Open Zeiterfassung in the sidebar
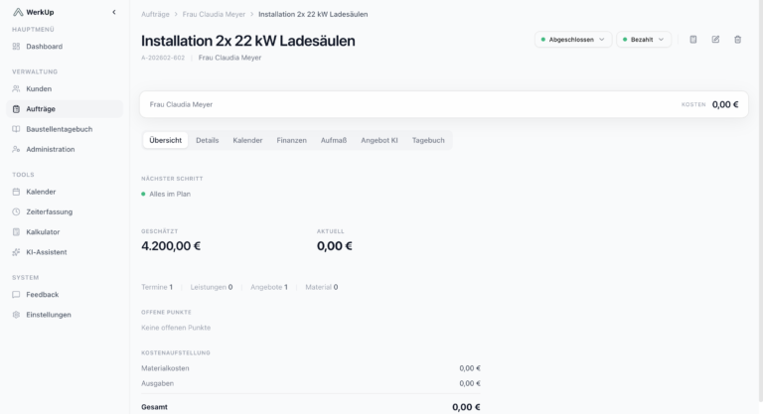The height and width of the screenshot is (414, 763). [49, 211]
